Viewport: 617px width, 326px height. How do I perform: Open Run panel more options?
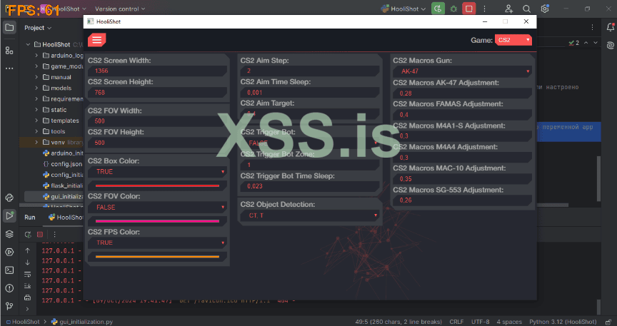55,235
